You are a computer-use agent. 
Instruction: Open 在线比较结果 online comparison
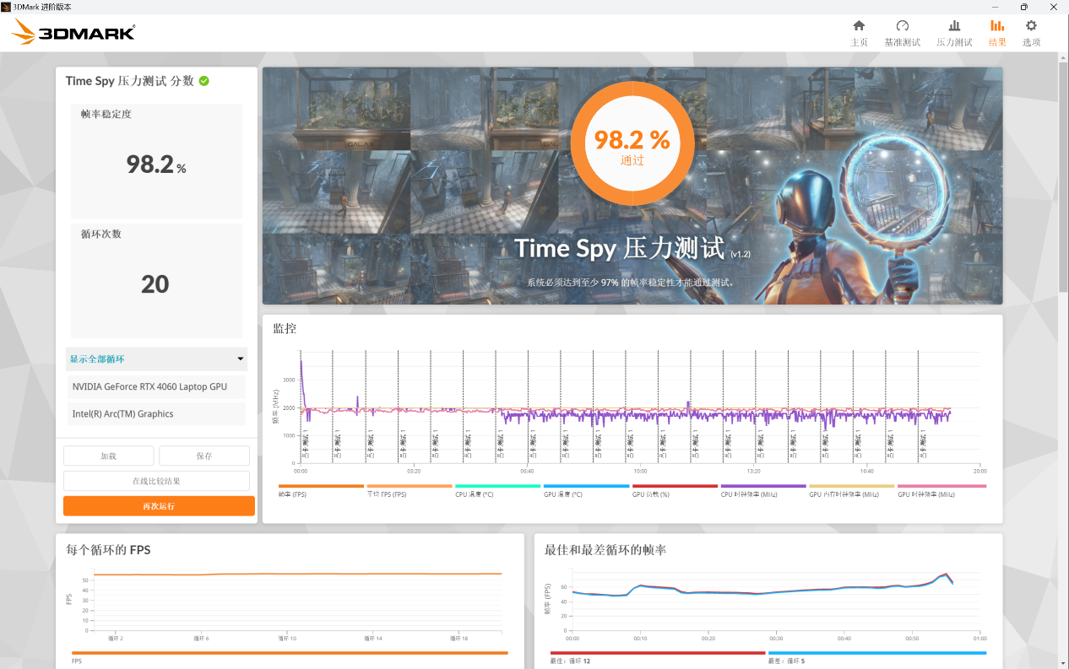point(156,481)
